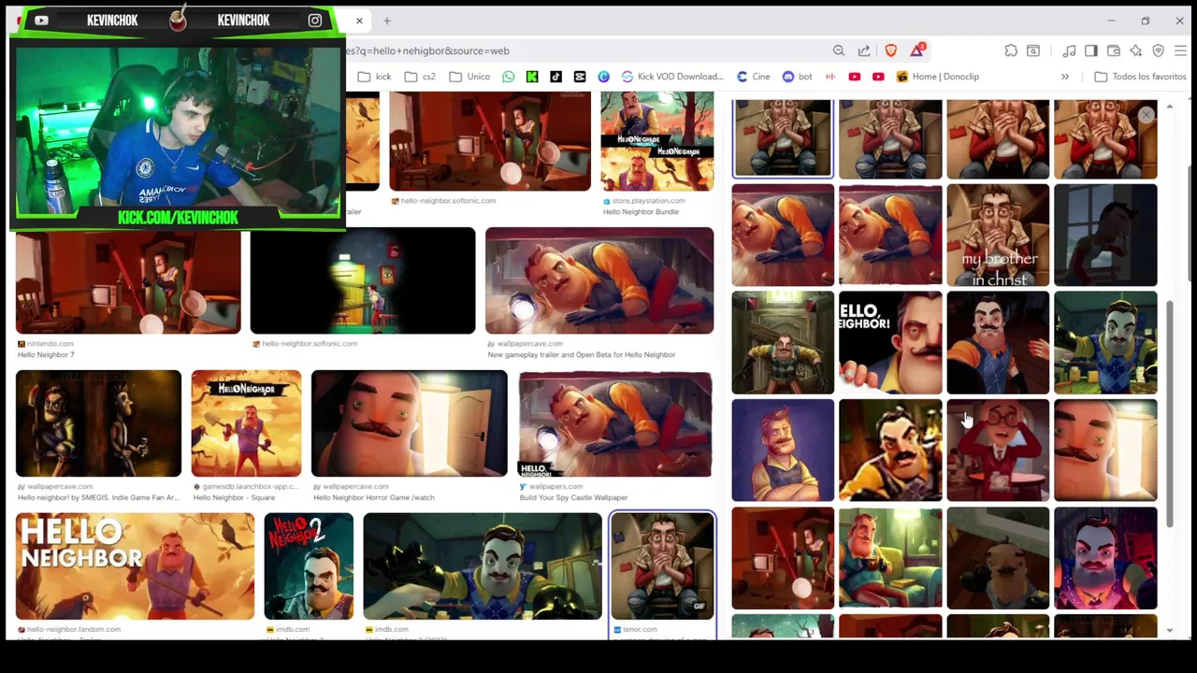This screenshot has height=673, width=1197.
Task: Open Leo AI sparkle icon
Action: [1135, 50]
